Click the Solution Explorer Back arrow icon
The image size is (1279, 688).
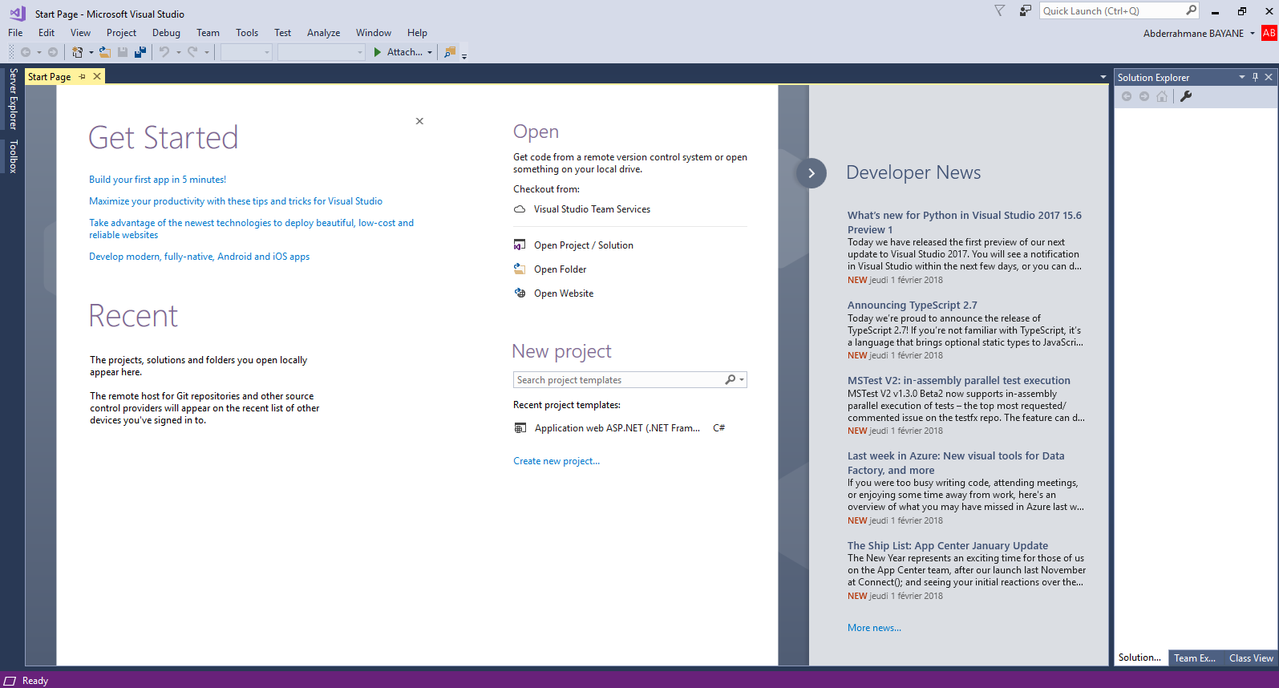[x=1127, y=96]
